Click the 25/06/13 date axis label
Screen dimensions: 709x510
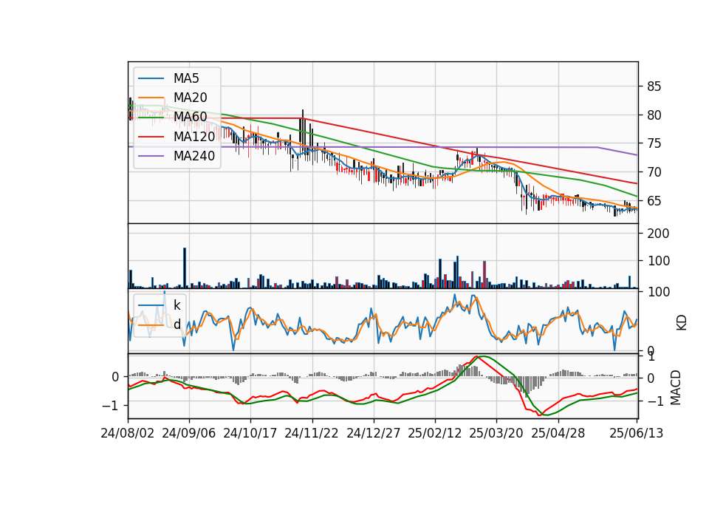pos(637,433)
